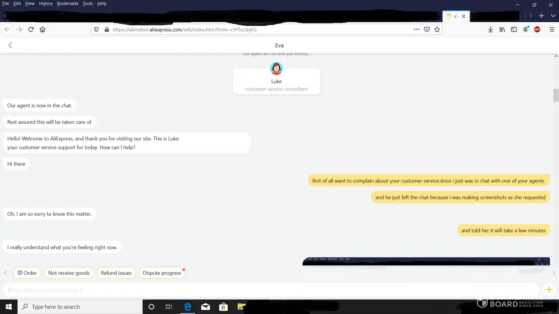Launch Microsoft Edge from taskbar
Viewport: 559px width, 314px height.
pyautogui.click(x=188, y=307)
